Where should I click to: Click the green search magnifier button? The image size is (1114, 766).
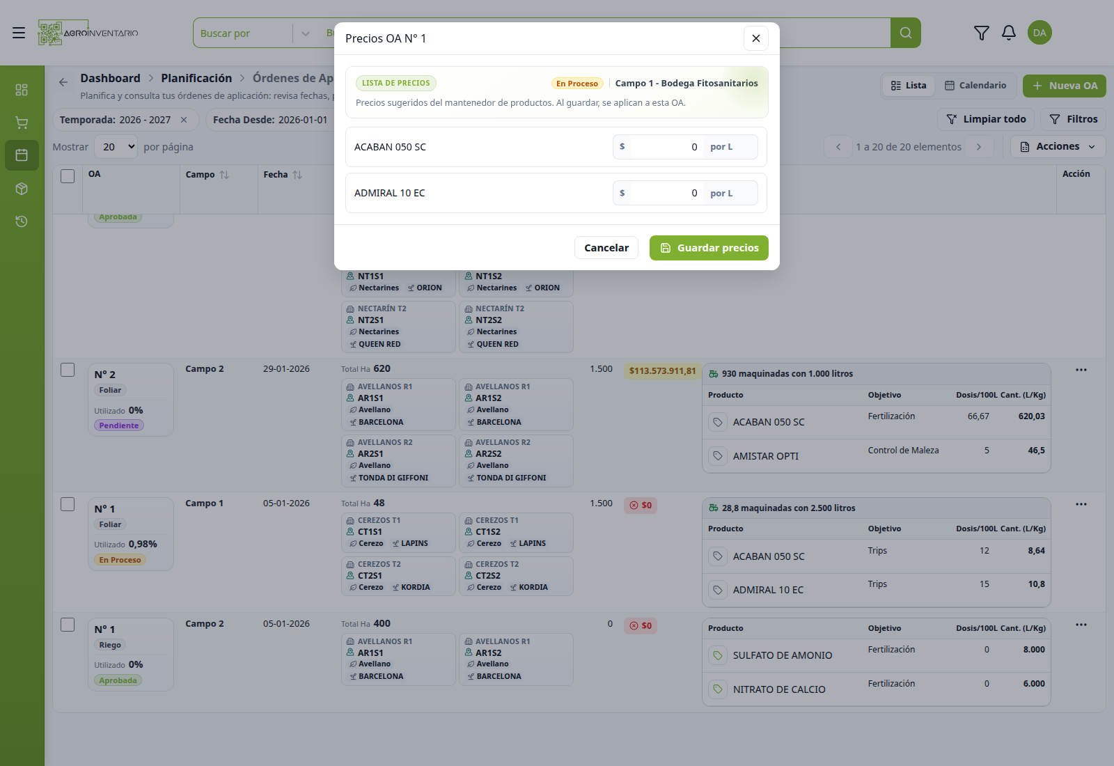[x=905, y=33]
